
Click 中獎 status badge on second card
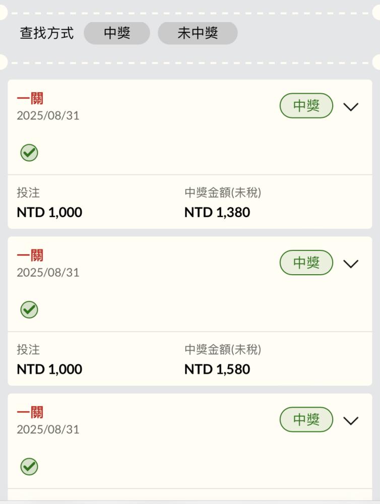pos(306,262)
